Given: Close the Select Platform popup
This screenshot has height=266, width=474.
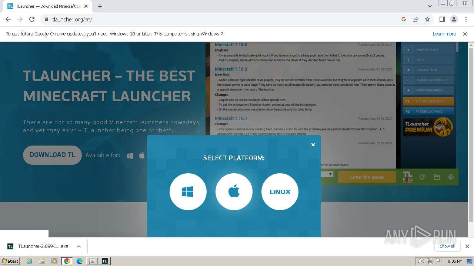Looking at the screenshot, I should [313, 145].
